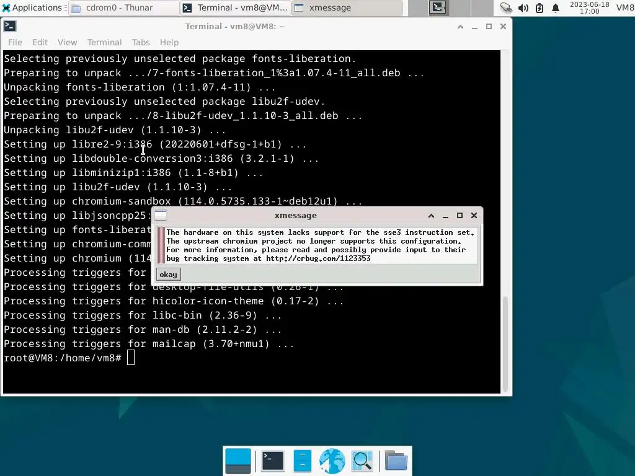Click 'Unpacking fonts-liberation' line
The height and width of the screenshot is (476, 635).
click(x=140, y=87)
